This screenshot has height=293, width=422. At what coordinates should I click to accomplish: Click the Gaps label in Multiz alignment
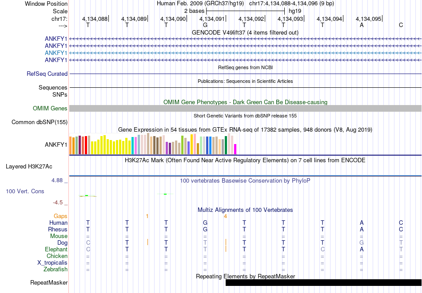coord(60,216)
